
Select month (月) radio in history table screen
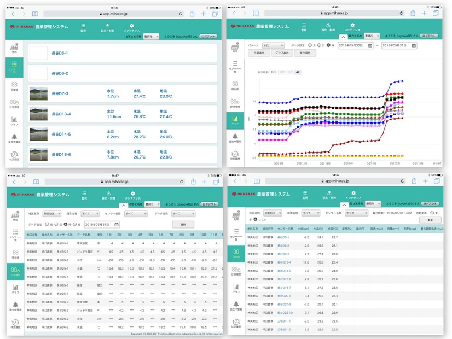pyautogui.click(x=47, y=224)
